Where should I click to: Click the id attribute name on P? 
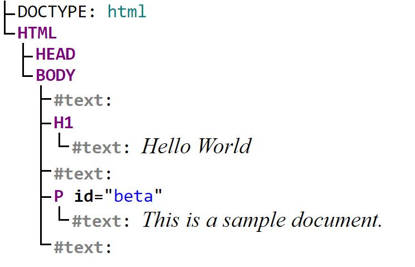84,196
